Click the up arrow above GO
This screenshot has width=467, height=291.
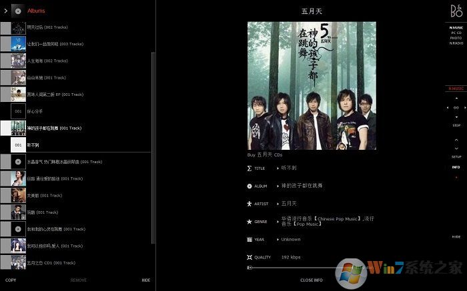[456, 98]
